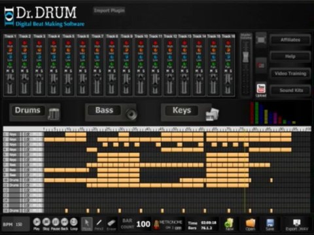Viewport: 314px width, 235px height.
Task: Switch the metronome OFF
Action: pyautogui.click(x=178, y=228)
